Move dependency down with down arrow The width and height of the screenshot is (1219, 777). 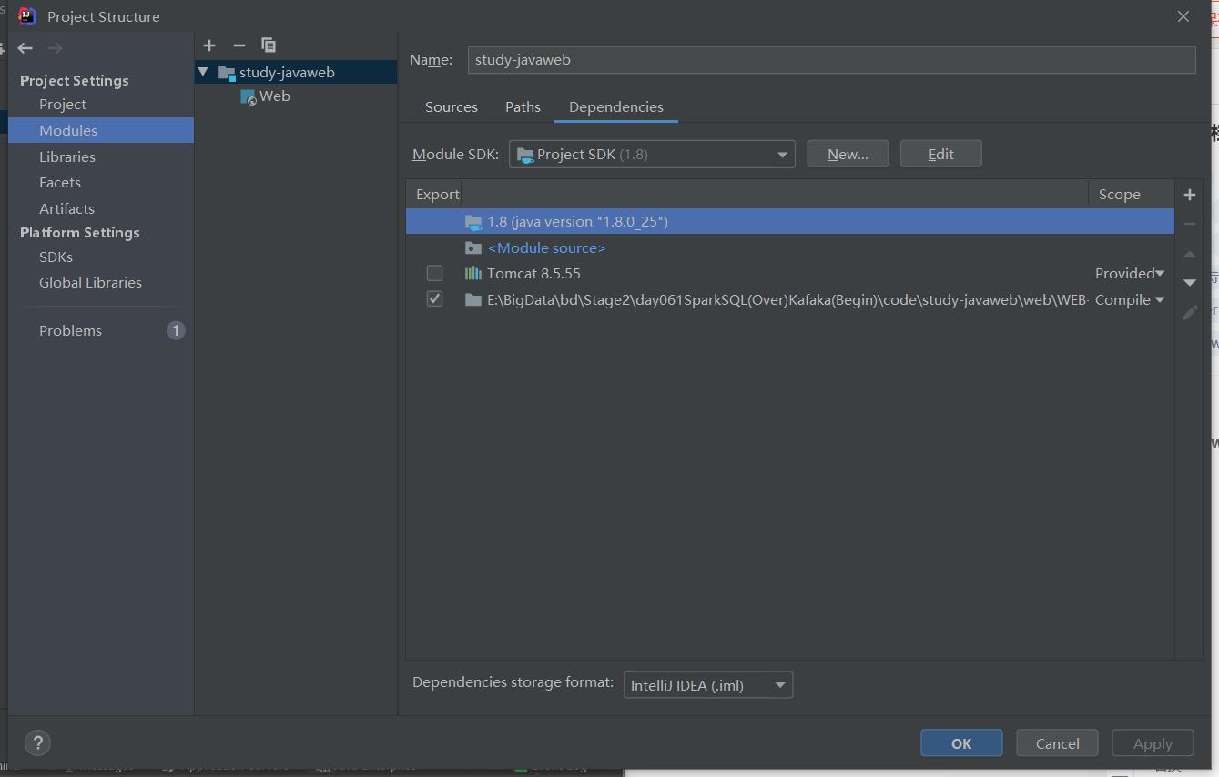1190,283
